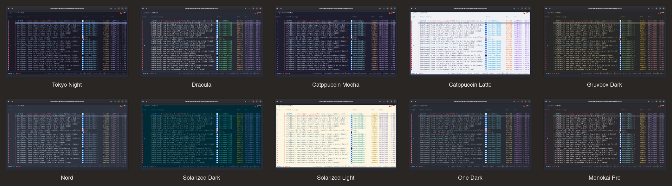Click the gitui logo in the Dracula window

click(258, 13)
